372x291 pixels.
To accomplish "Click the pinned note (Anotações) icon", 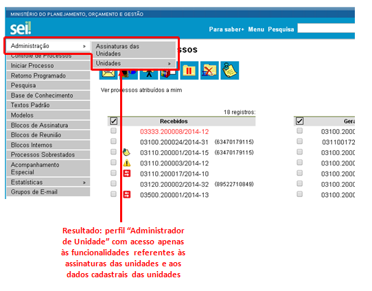I will point(229,71).
